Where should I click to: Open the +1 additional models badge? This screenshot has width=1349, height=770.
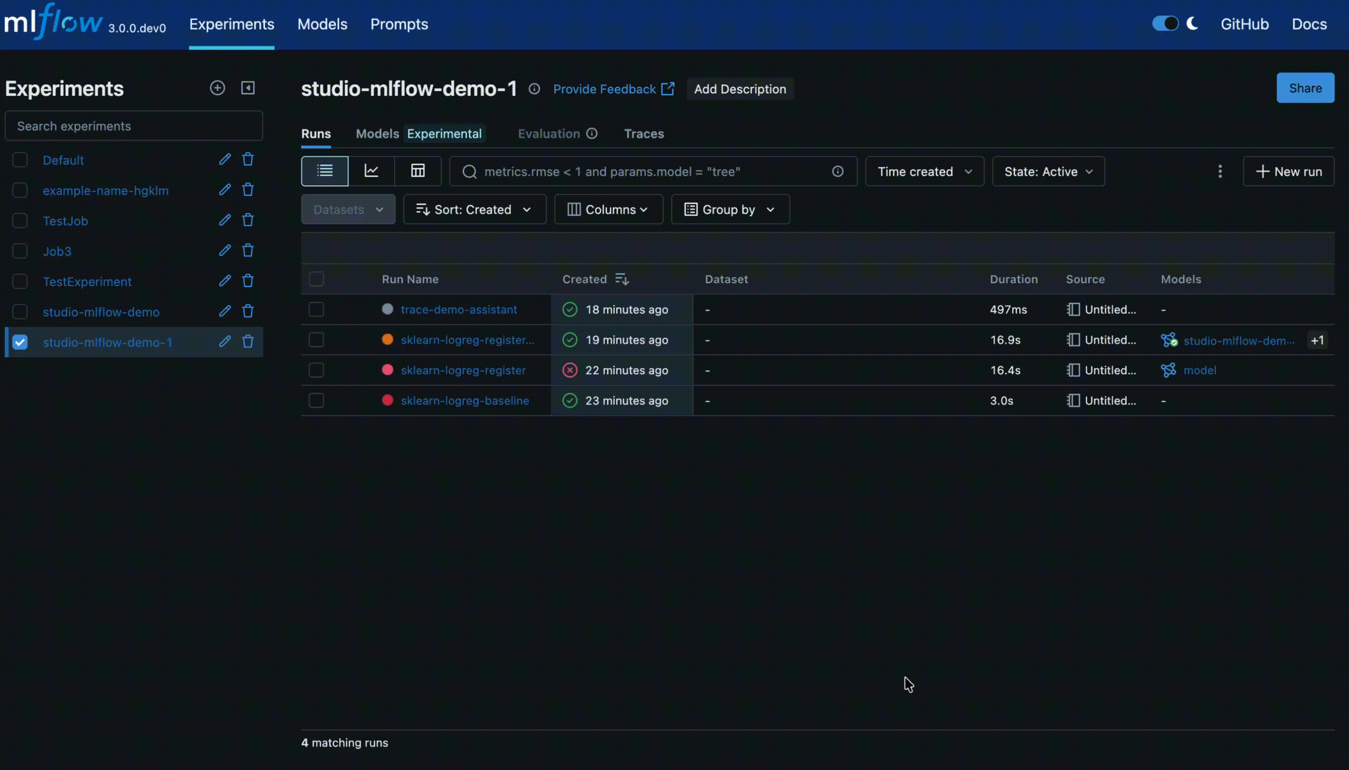tap(1317, 340)
